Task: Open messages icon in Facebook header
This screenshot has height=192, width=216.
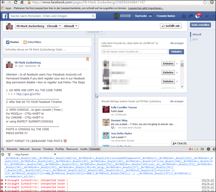Action: pos(191,16)
